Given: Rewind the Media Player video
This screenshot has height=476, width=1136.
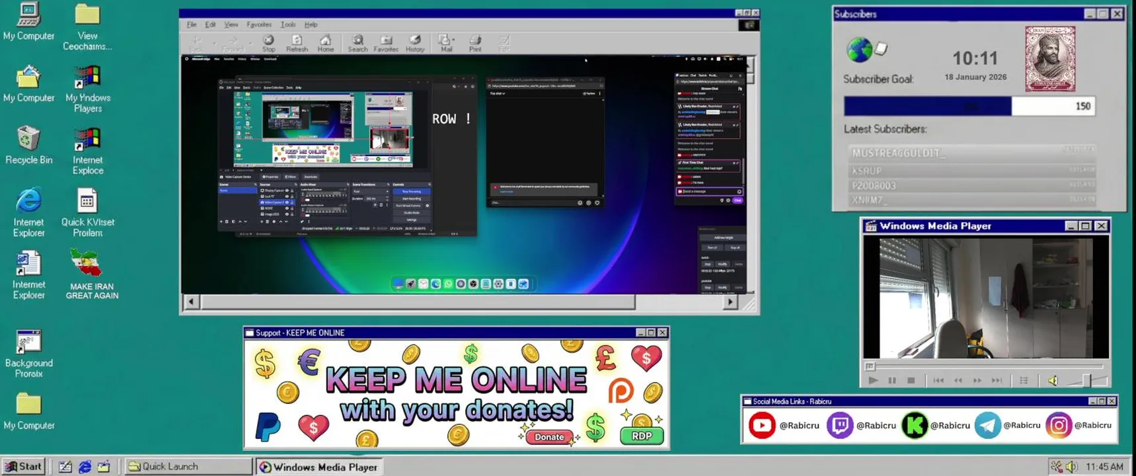Looking at the screenshot, I should pos(958,380).
